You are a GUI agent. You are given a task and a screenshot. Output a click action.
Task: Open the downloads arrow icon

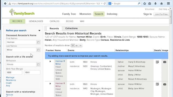pyautogui.click(x=155, y=4)
